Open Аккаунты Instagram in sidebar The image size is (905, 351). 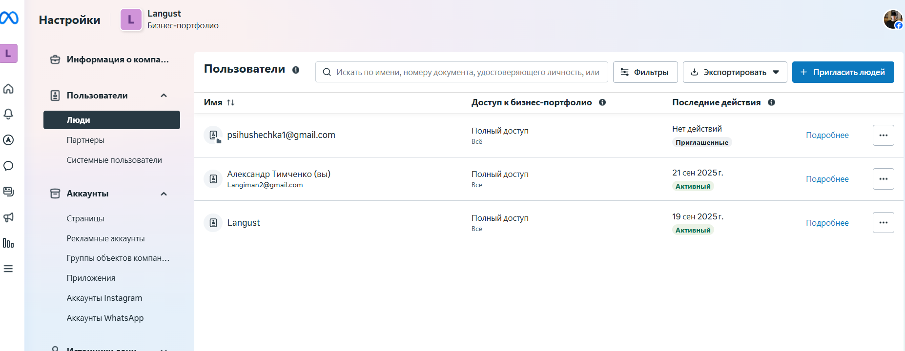pos(104,298)
